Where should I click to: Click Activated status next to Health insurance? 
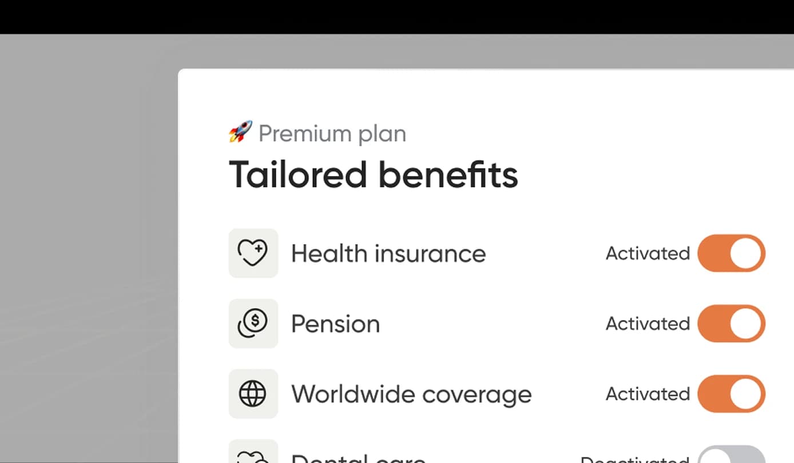point(648,253)
